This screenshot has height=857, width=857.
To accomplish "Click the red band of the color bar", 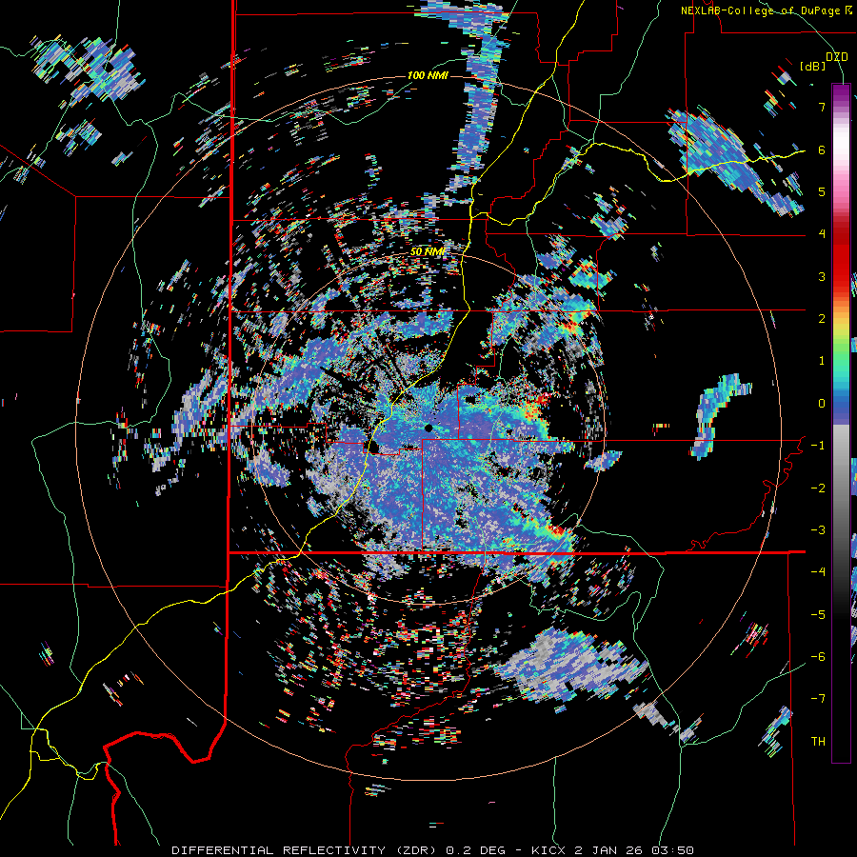I will (x=841, y=257).
